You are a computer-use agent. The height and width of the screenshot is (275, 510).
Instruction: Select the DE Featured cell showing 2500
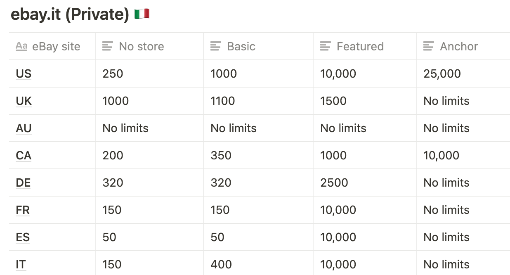pos(365,183)
